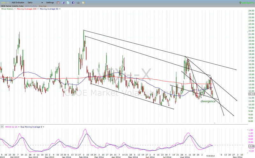Open the Settings menu
The image size is (255, 158).
click(x=50, y=3)
